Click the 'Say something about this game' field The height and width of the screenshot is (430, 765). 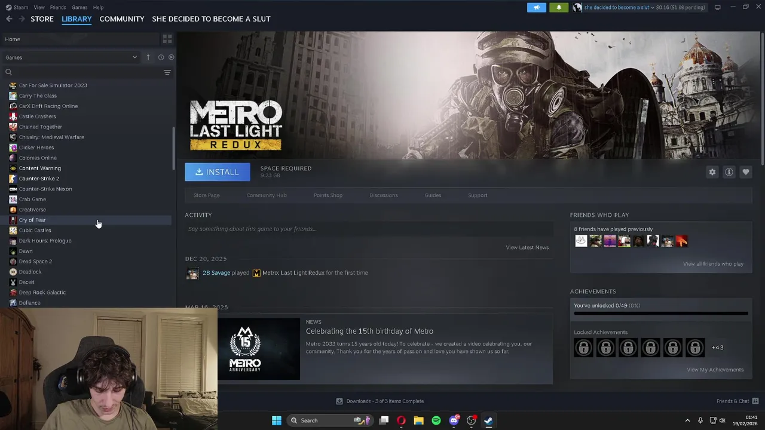369,229
